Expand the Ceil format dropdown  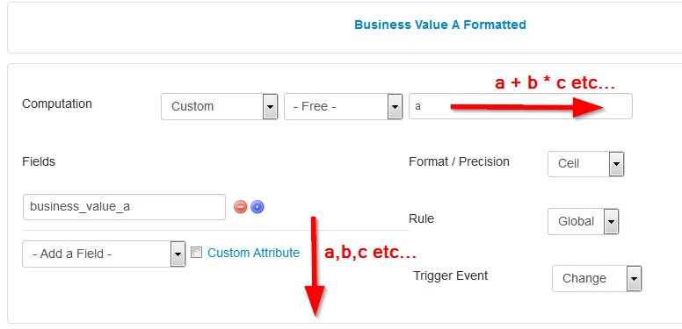pos(586,164)
